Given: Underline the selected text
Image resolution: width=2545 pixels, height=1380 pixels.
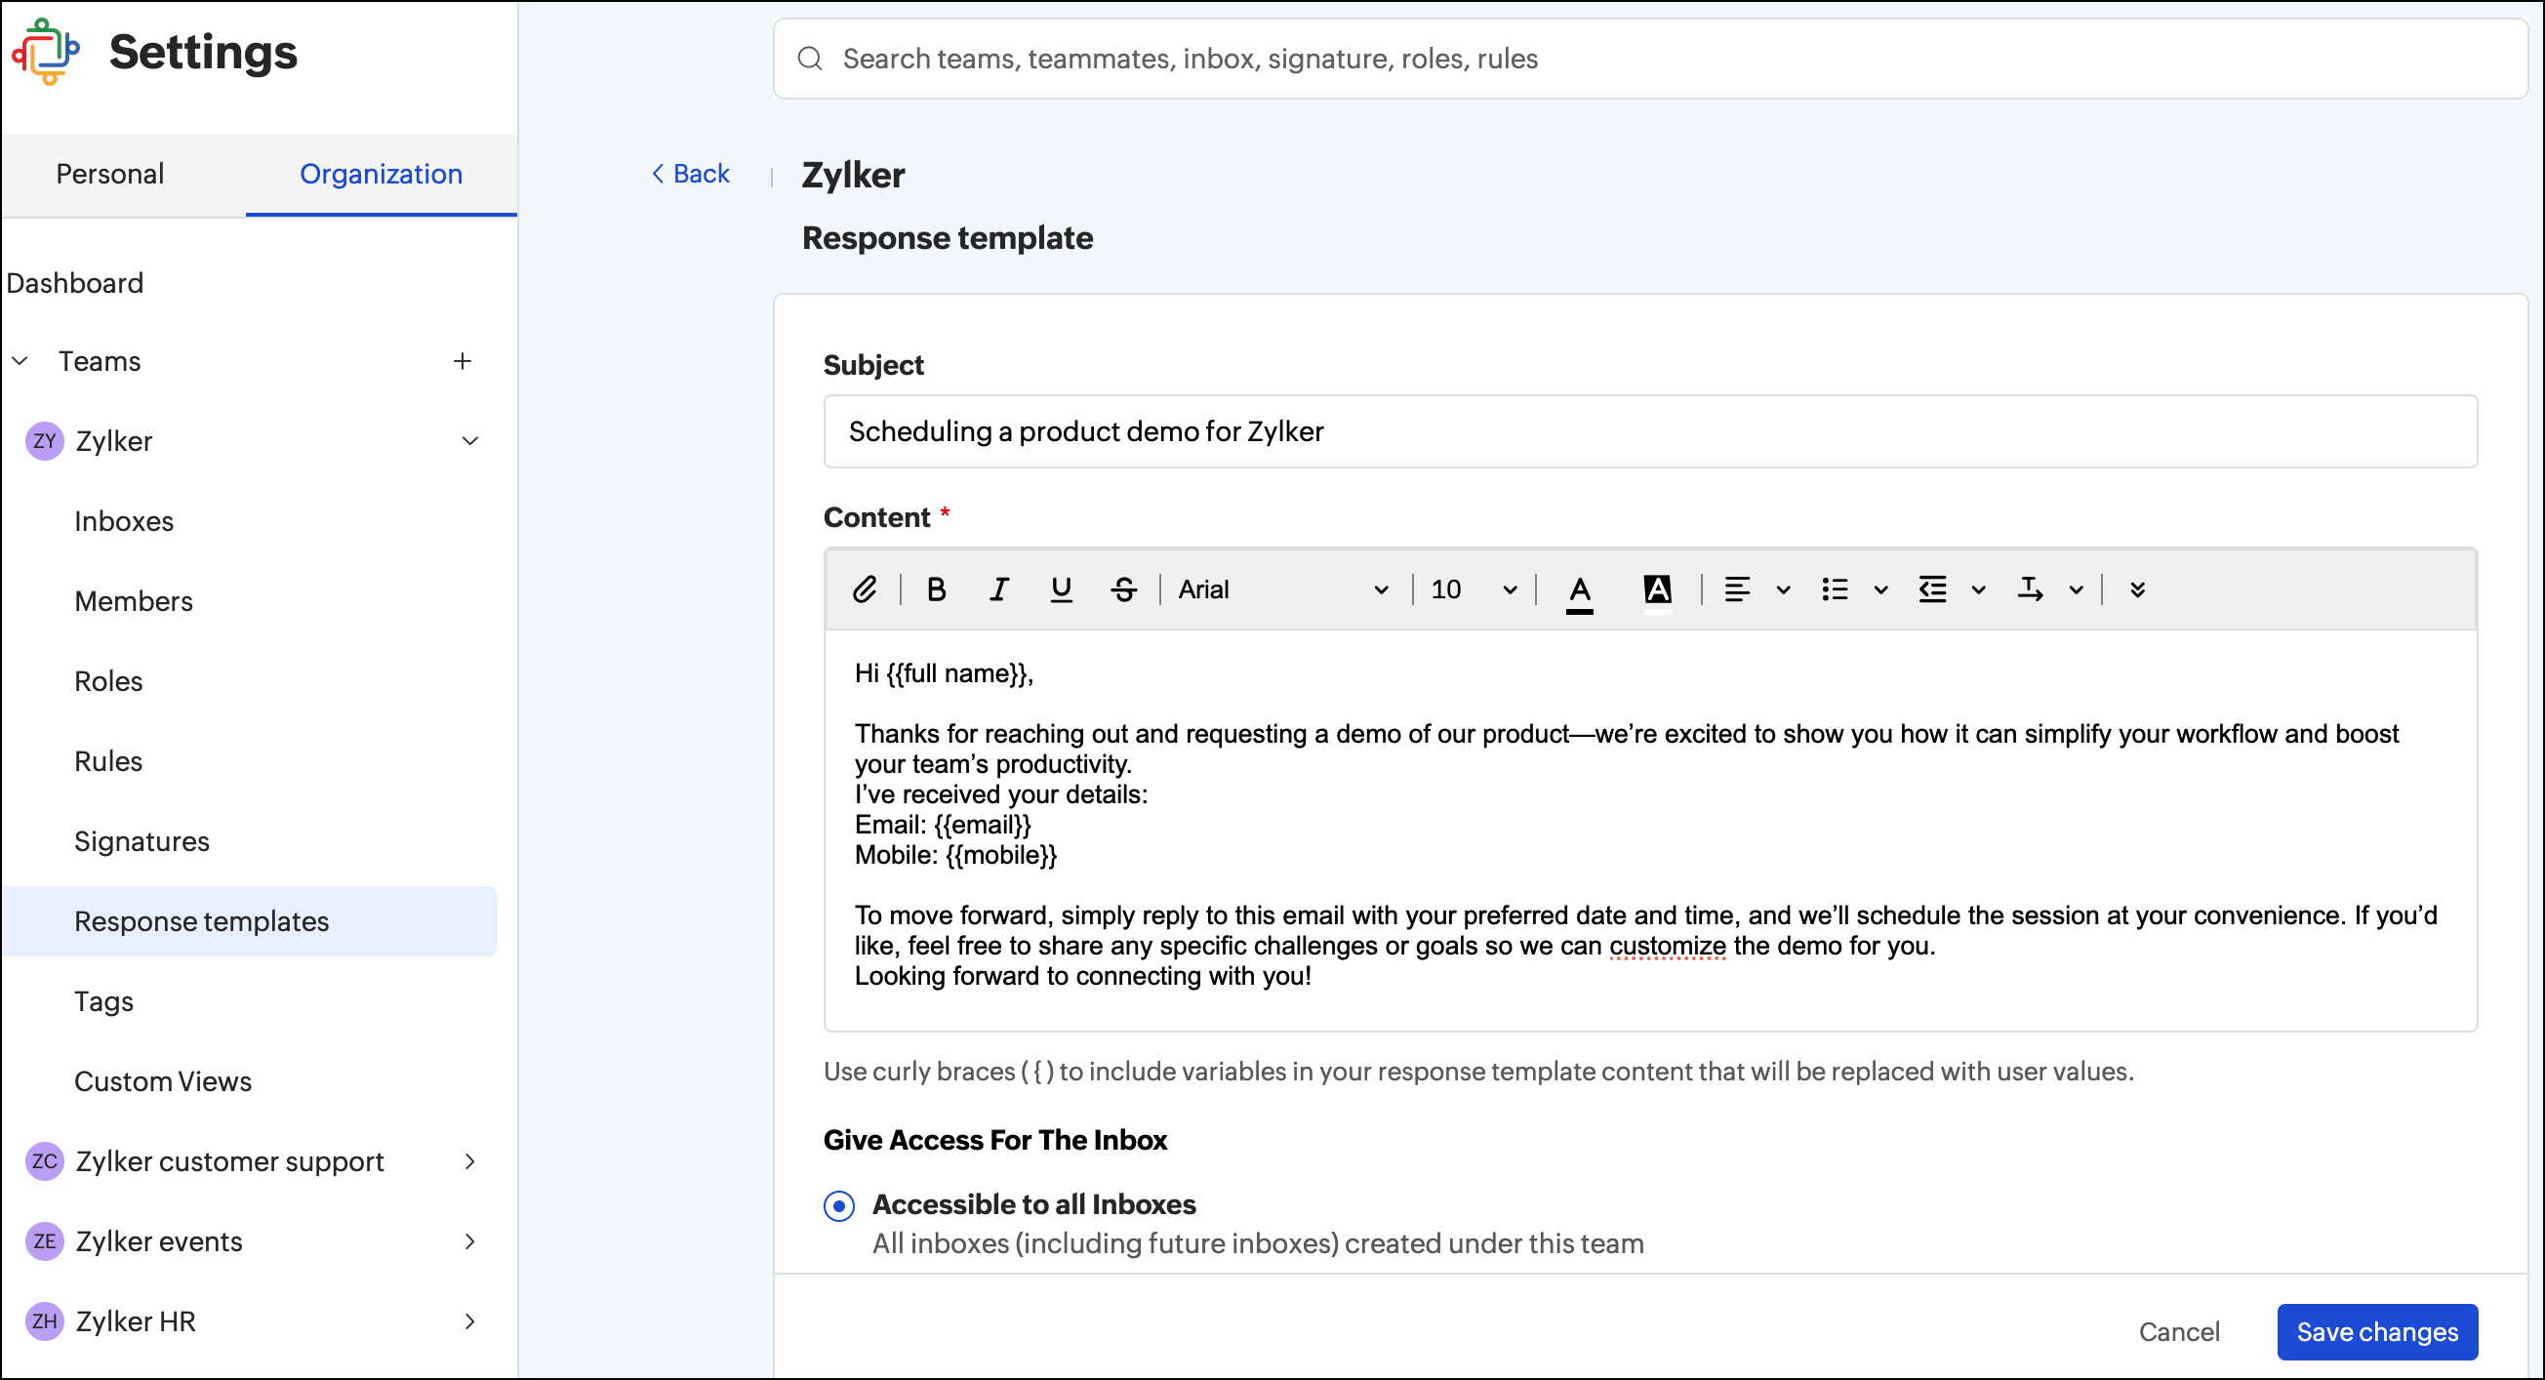Looking at the screenshot, I should (x=1060, y=589).
